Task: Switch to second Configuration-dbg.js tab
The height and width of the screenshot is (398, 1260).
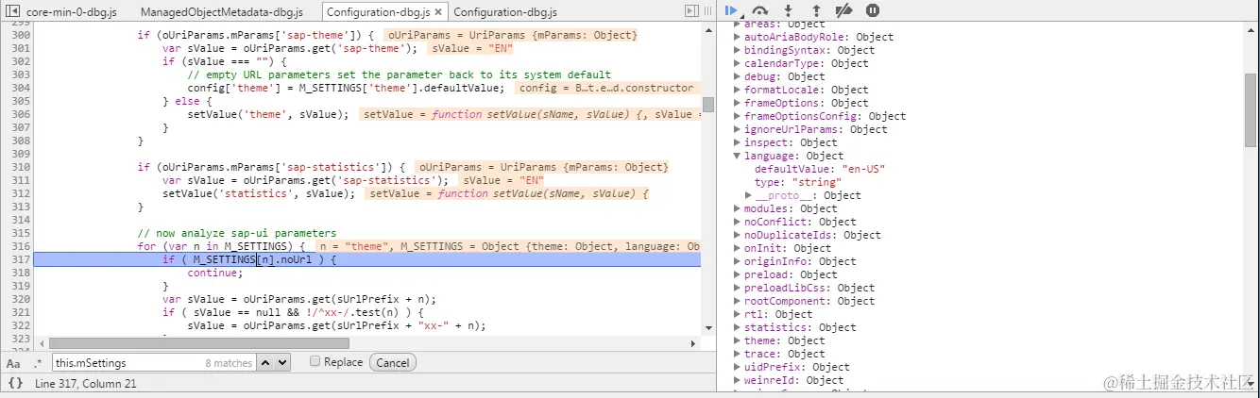Action: [x=504, y=12]
